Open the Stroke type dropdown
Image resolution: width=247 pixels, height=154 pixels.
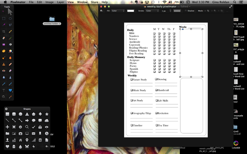153,11
